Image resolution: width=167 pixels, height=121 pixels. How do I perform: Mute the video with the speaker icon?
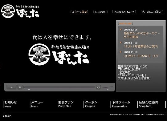[98, 87]
